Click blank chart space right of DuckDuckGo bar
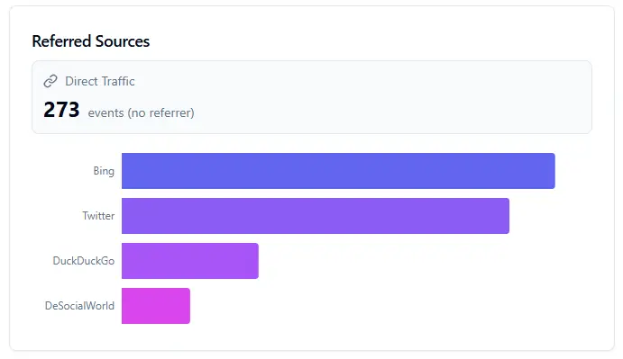The image size is (623, 359). tap(408, 261)
